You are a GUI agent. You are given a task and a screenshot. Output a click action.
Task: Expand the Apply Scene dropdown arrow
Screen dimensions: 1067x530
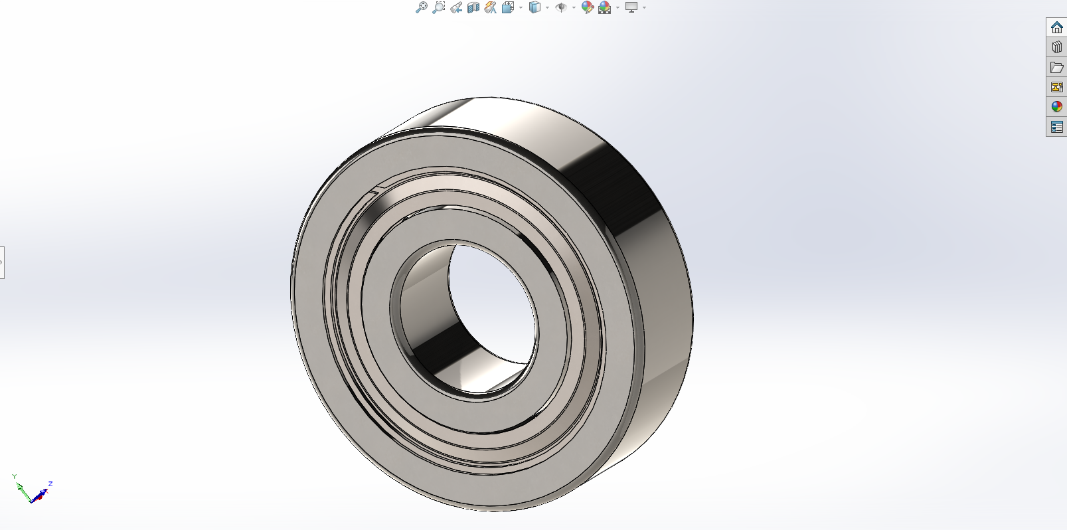[617, 7]
